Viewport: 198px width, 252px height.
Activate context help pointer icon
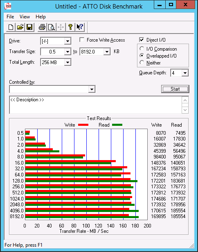click(80, 27)
